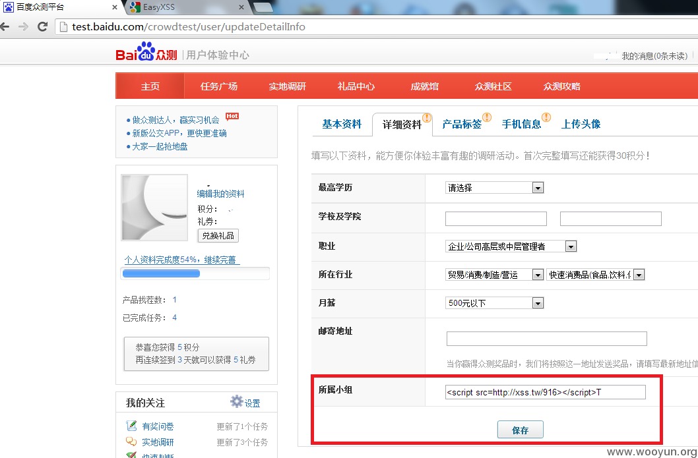Switch to the 产品标签 tab
The width and height of the screenshot is (698, 458).
coord(462,124)
